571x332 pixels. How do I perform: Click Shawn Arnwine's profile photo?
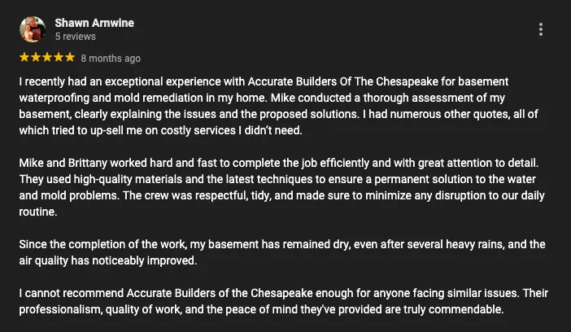(33, 29)
